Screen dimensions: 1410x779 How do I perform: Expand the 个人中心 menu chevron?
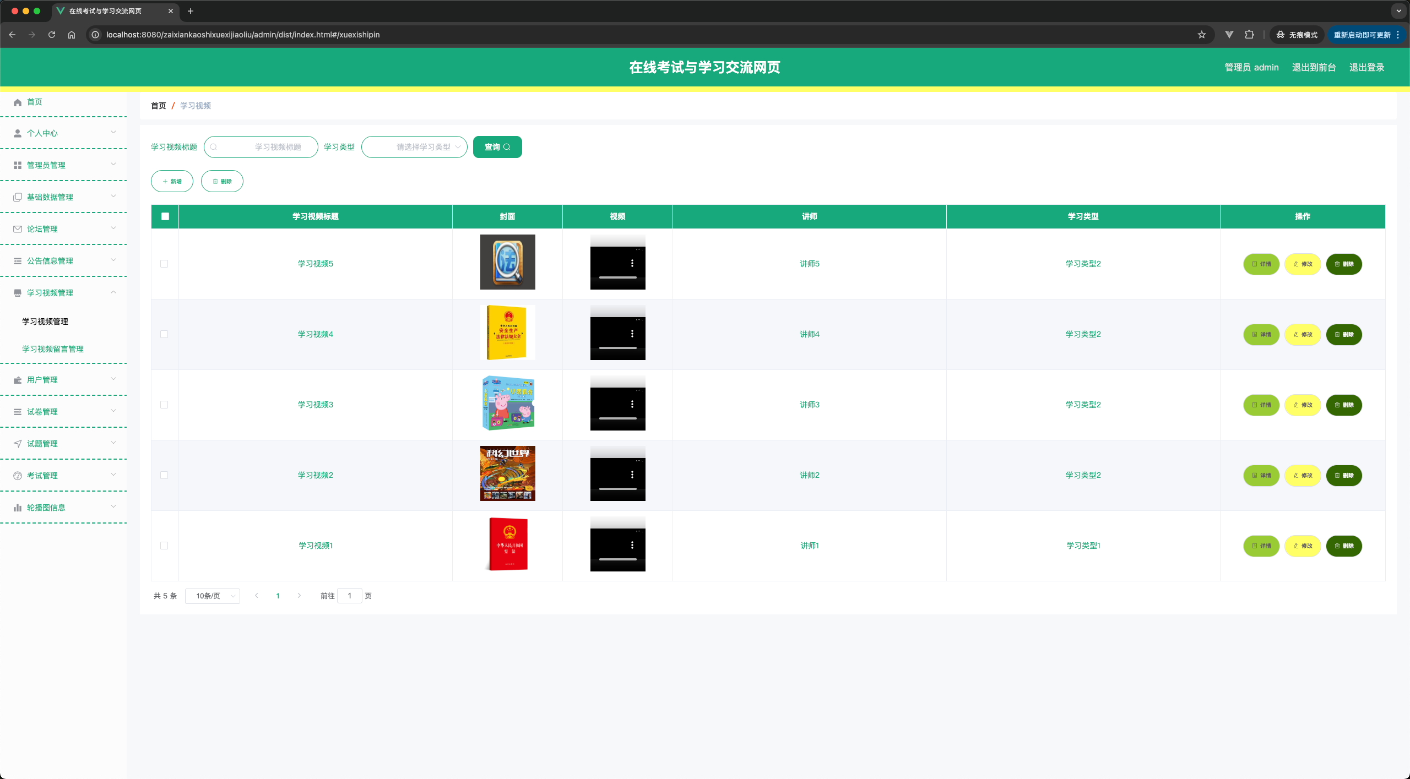113,132
